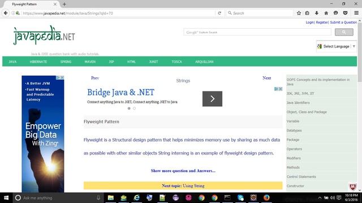Open the HIBERNATE menu item
362x203 pixels.
38,61
